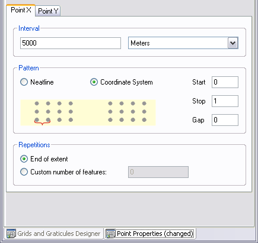Click the Start label text
This screenshot has height=243, width=258.
click(x=199, y=82)
